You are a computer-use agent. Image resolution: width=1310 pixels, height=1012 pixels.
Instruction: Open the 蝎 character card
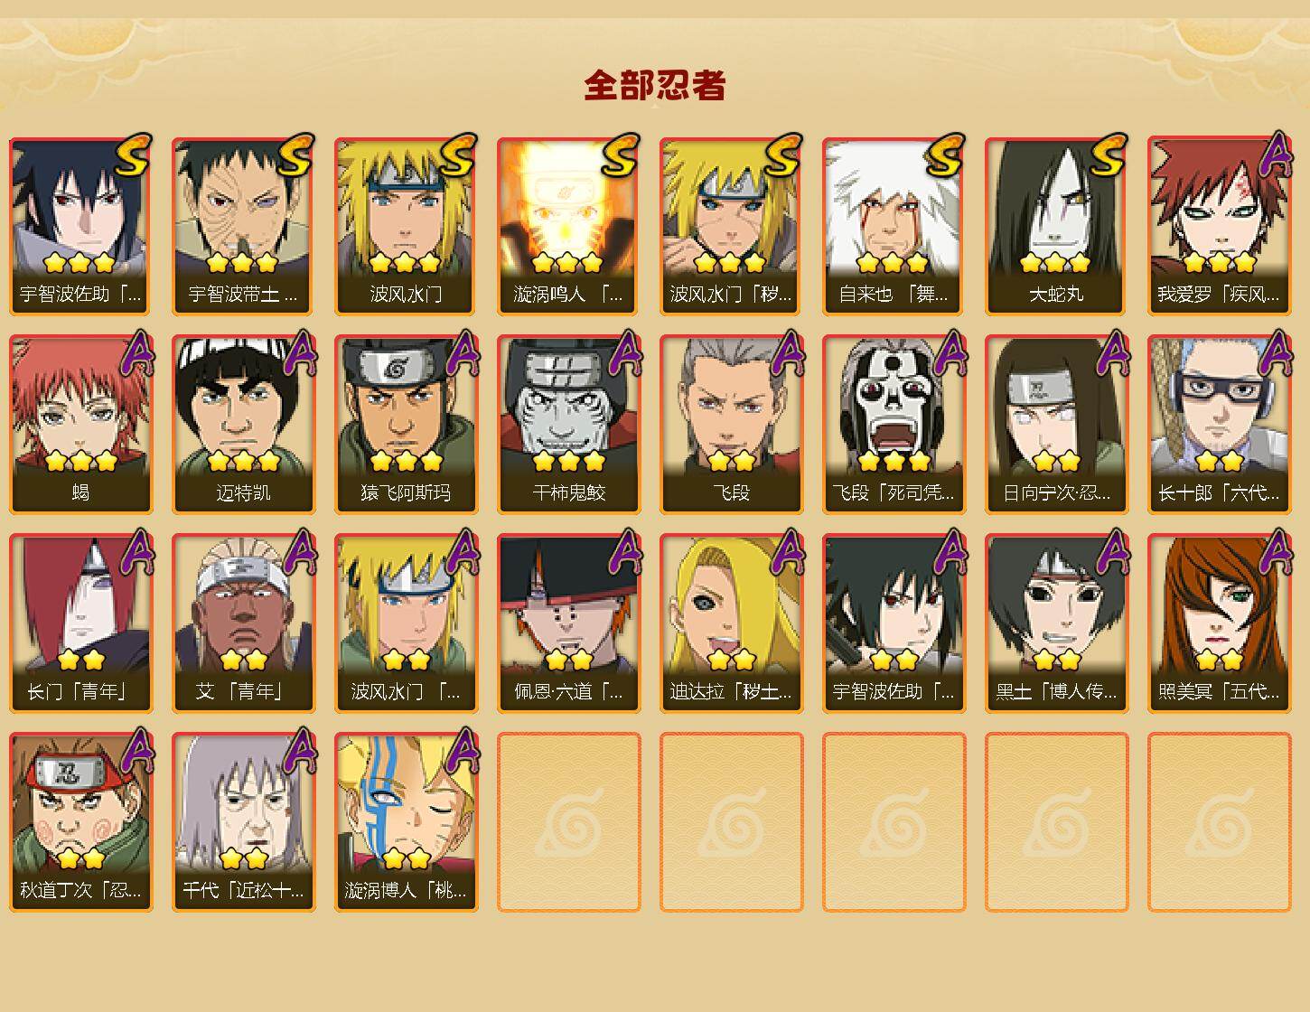pyautogui.click(x=80, y=425)
